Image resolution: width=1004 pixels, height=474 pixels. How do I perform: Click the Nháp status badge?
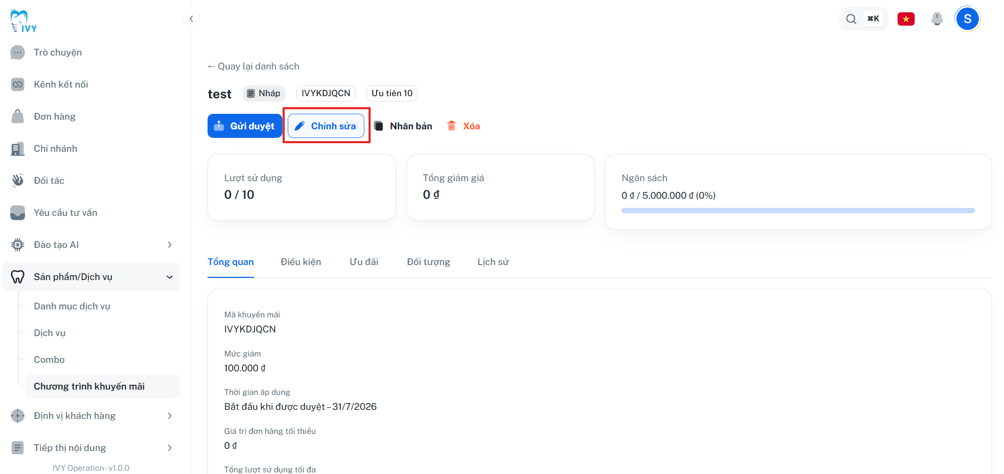pyautogui.click(x=264, y=94)
